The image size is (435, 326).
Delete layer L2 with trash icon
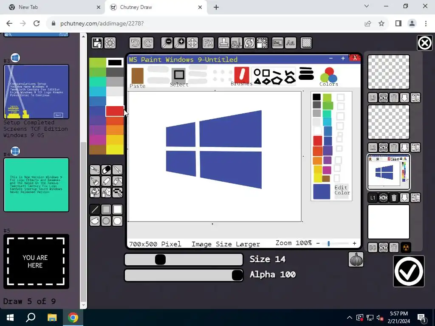(394, 148)
